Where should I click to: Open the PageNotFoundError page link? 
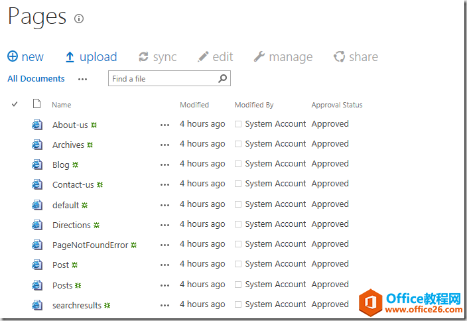click(90, 245)
